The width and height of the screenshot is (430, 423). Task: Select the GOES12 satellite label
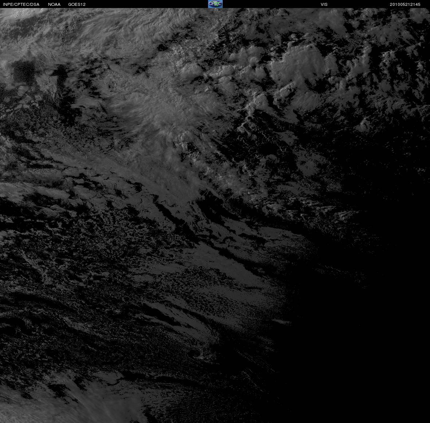tap(77, 4)
